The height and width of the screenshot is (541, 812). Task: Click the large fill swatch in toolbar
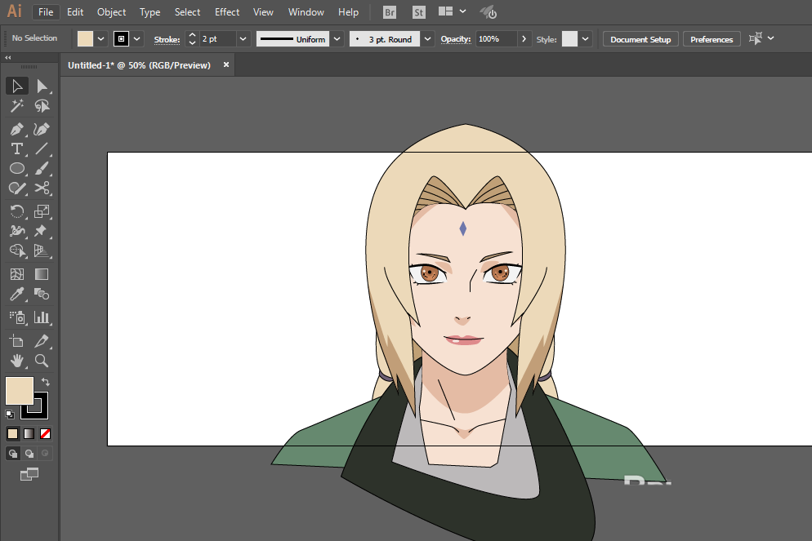pos(19,391)
